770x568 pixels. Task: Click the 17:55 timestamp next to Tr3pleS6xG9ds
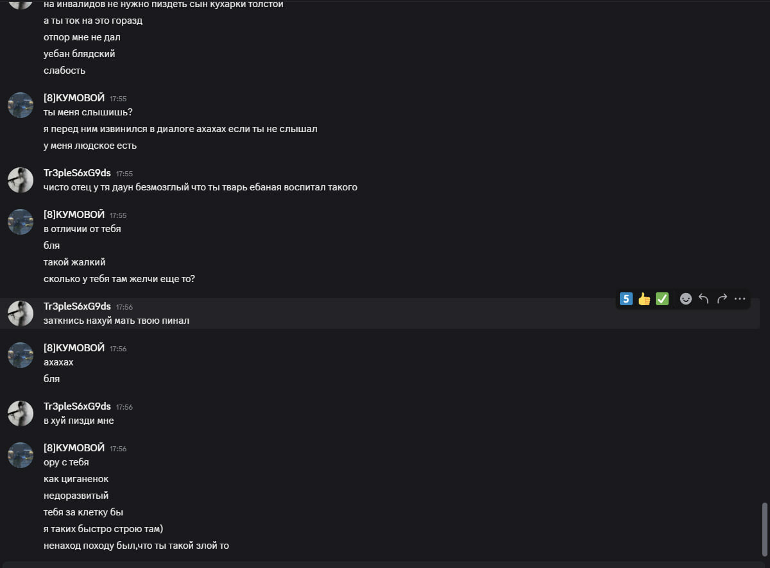tap(124, 174)
